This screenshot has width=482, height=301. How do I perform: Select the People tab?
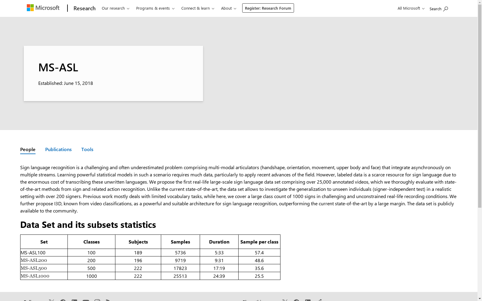pos(28,150)
